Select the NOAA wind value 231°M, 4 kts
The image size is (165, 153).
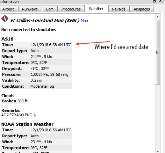[x=41, y=142]
